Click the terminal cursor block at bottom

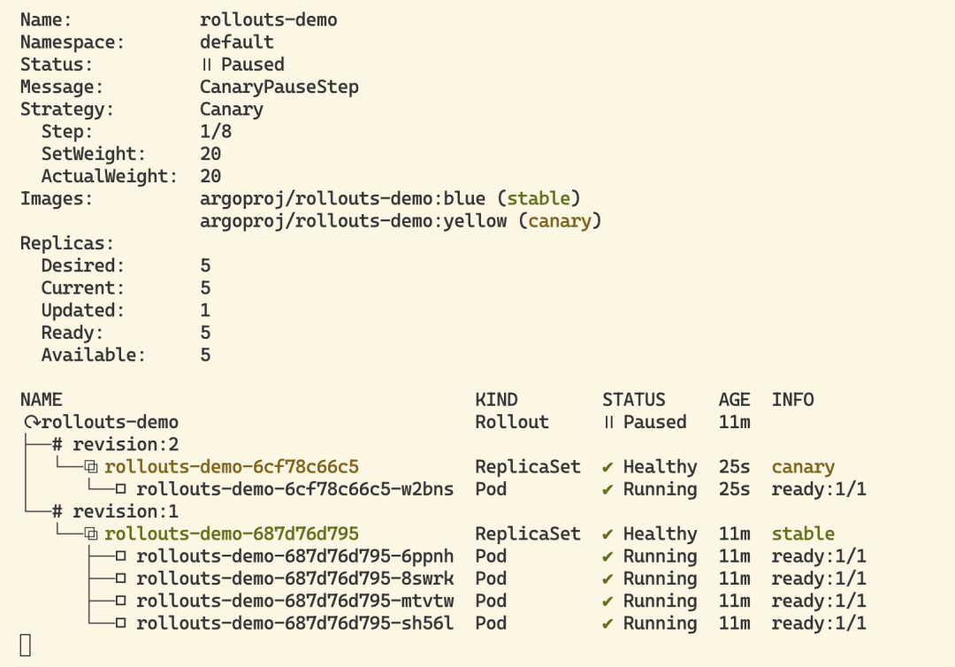[26, 645]
